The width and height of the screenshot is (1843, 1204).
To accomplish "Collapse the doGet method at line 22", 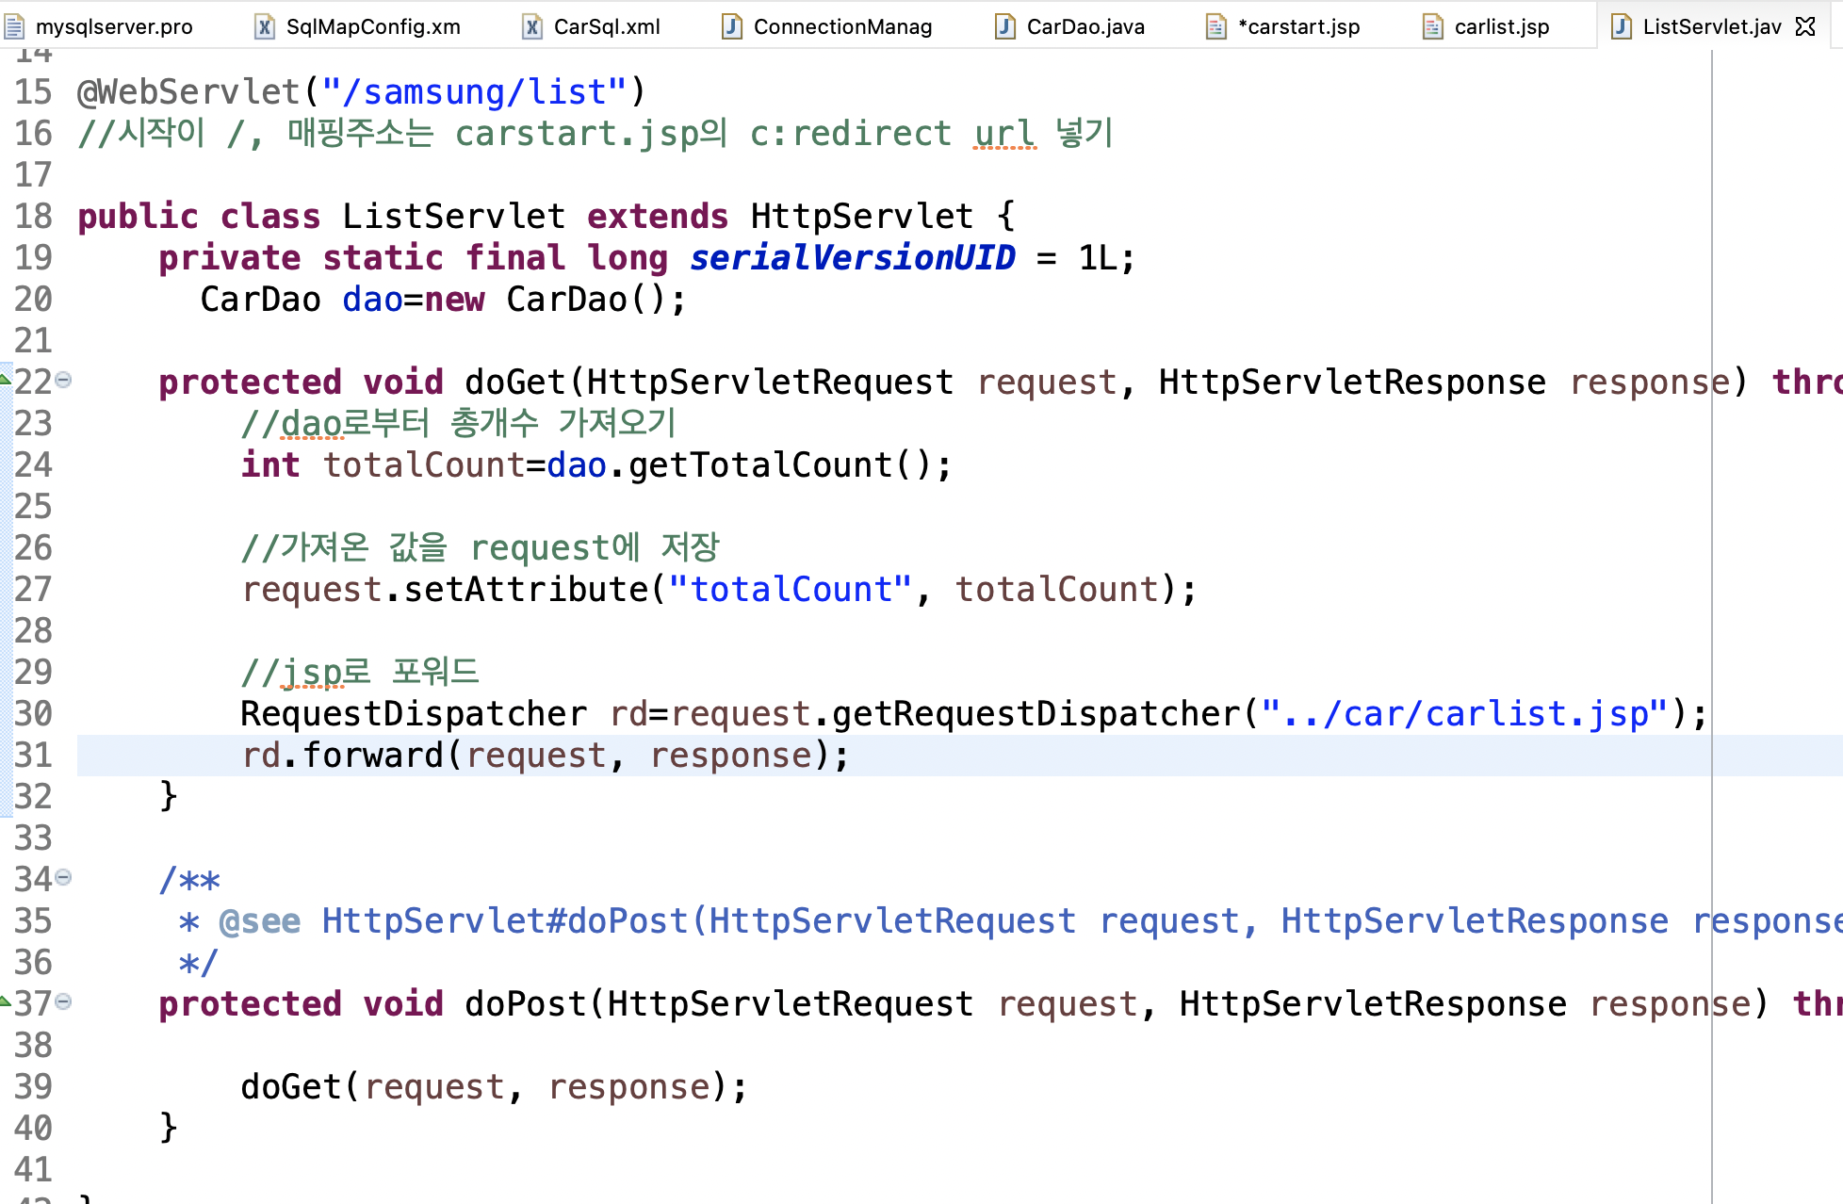I will click(x=63, y=381).
